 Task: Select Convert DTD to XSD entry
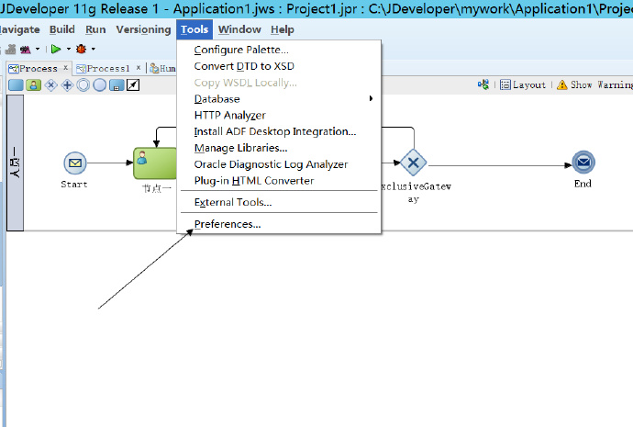click(x=279, y=66)
